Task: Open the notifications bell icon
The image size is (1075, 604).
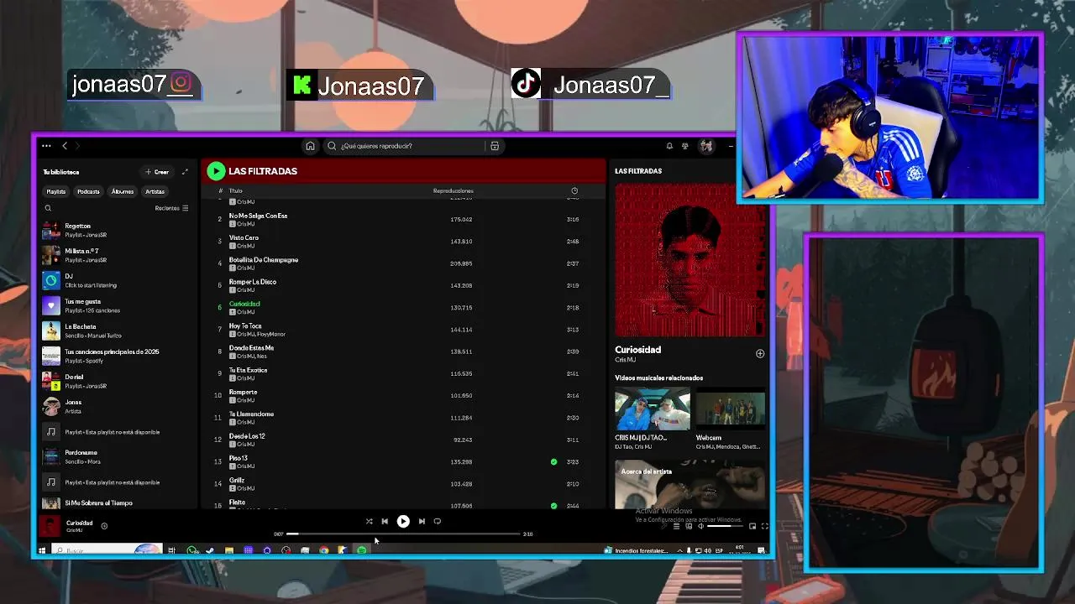Action: click(669, 146)
